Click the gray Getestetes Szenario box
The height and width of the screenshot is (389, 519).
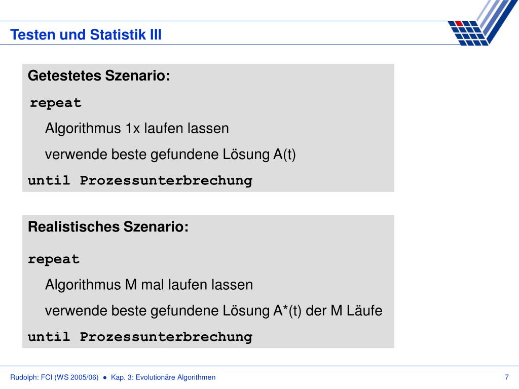[x=208, y=128]
